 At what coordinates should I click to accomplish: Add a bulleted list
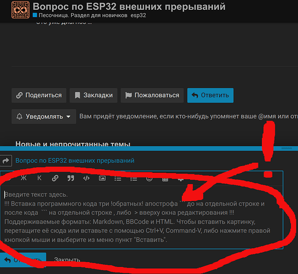click(118, 179)
